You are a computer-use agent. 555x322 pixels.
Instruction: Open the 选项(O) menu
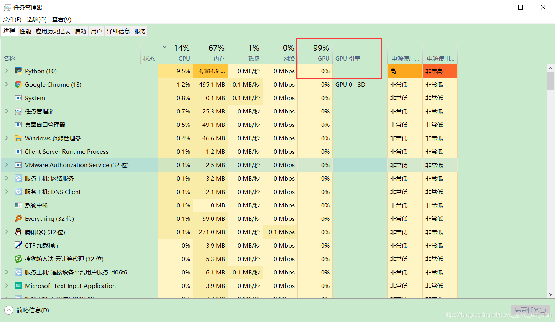tap(36, 19)
